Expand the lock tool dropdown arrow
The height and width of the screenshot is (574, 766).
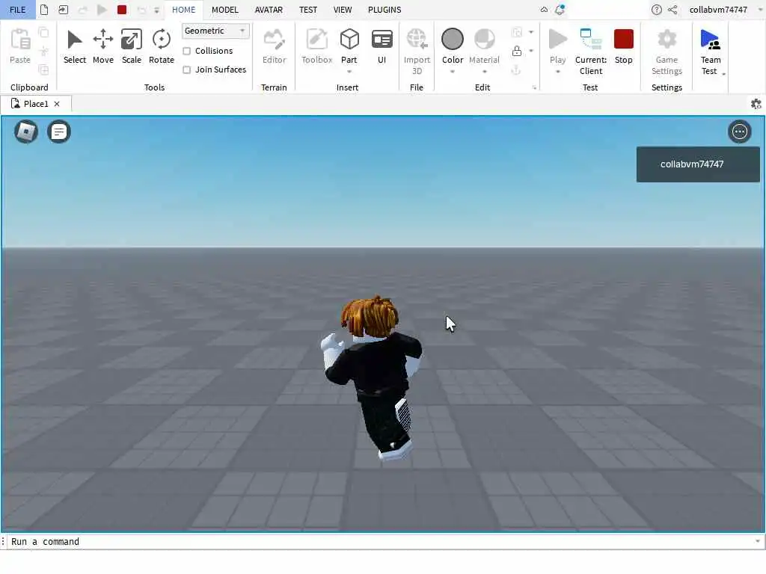pos(531,51)
